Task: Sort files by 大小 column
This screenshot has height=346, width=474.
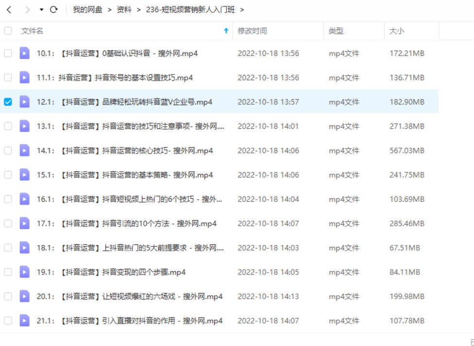Action: click(x=397, y=31)
